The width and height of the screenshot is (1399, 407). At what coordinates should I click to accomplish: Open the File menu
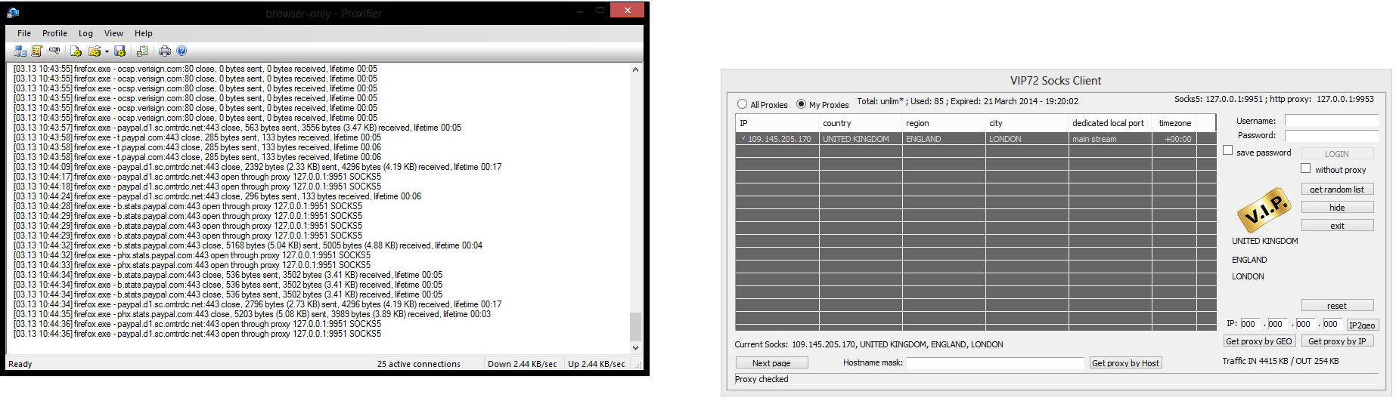[x=24, y=33]
